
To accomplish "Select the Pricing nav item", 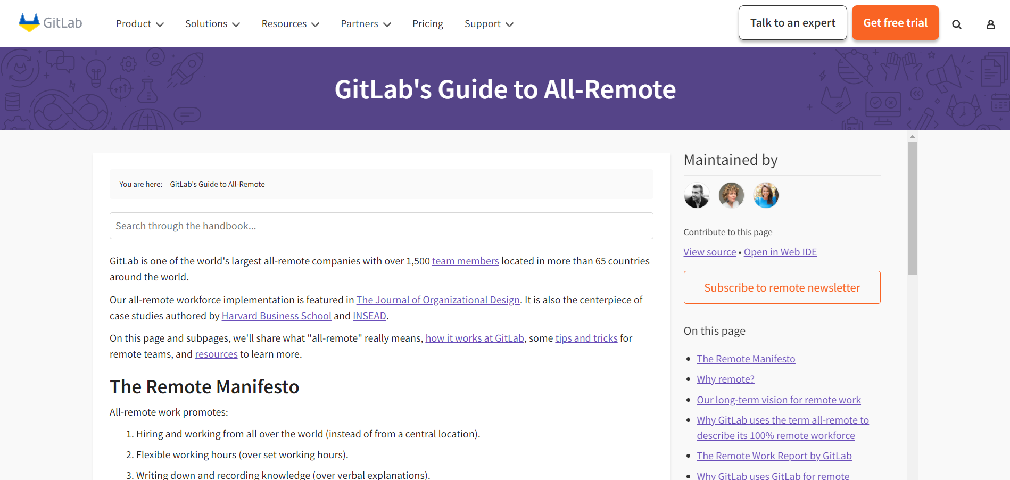I will [427, 23].
